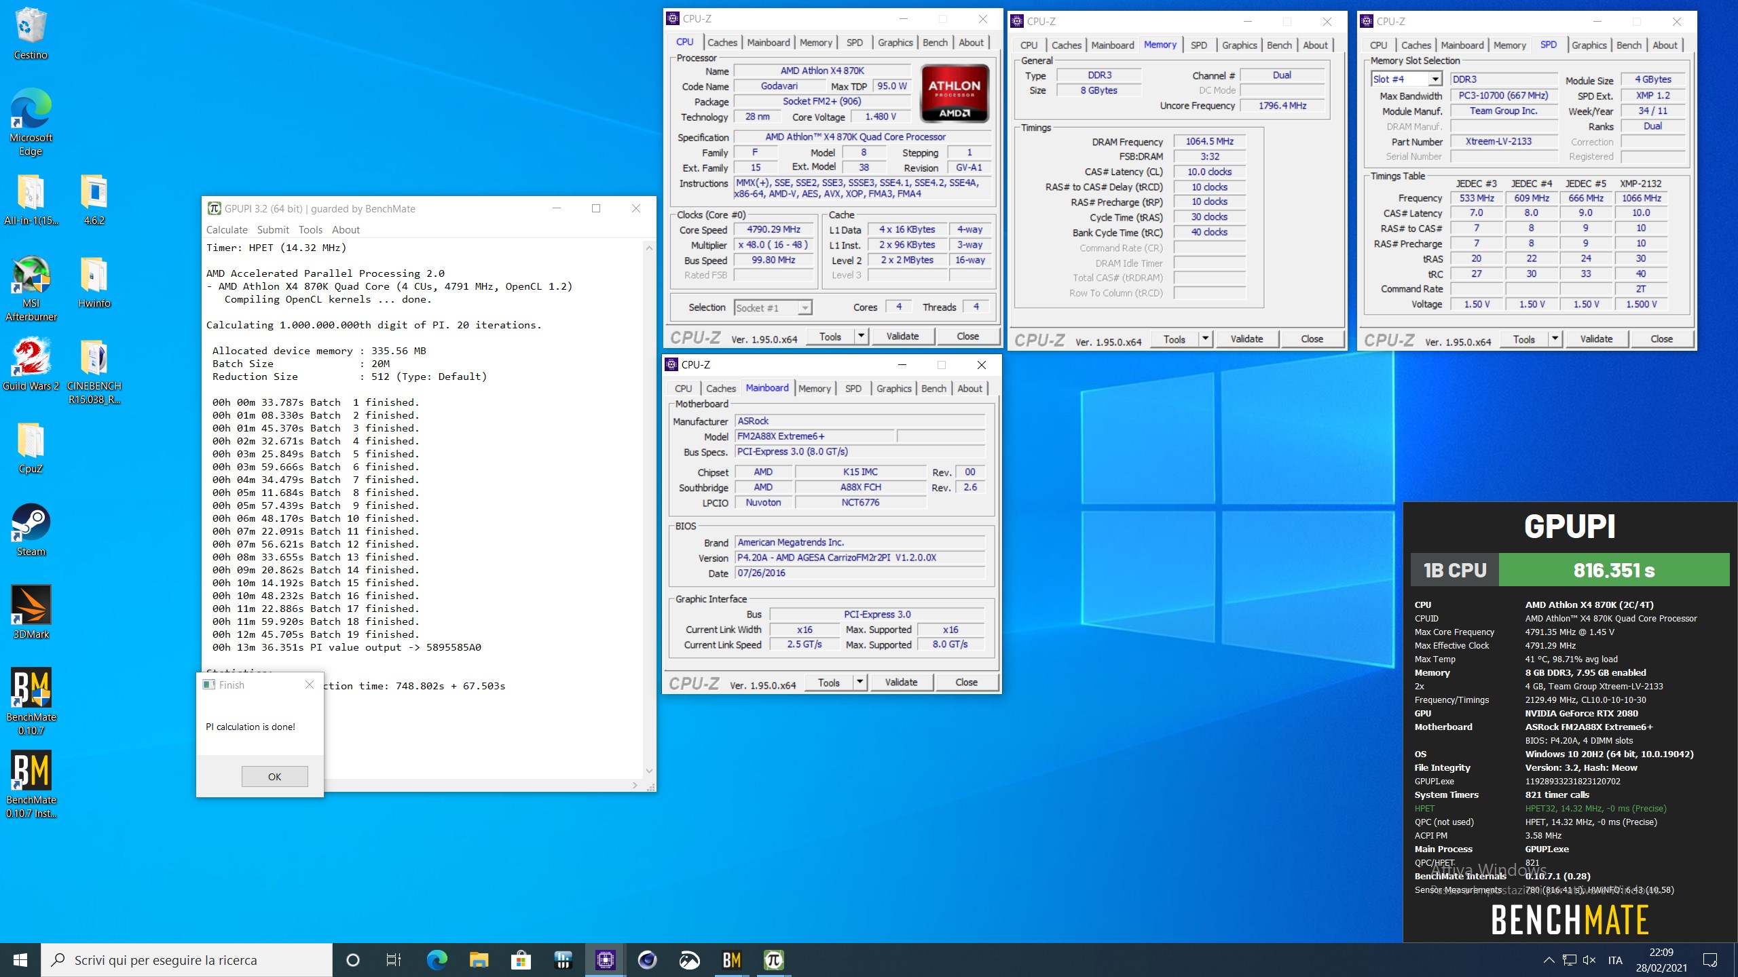Click GPUPI vertical scrollbar down arrow

tap(649, 771)
